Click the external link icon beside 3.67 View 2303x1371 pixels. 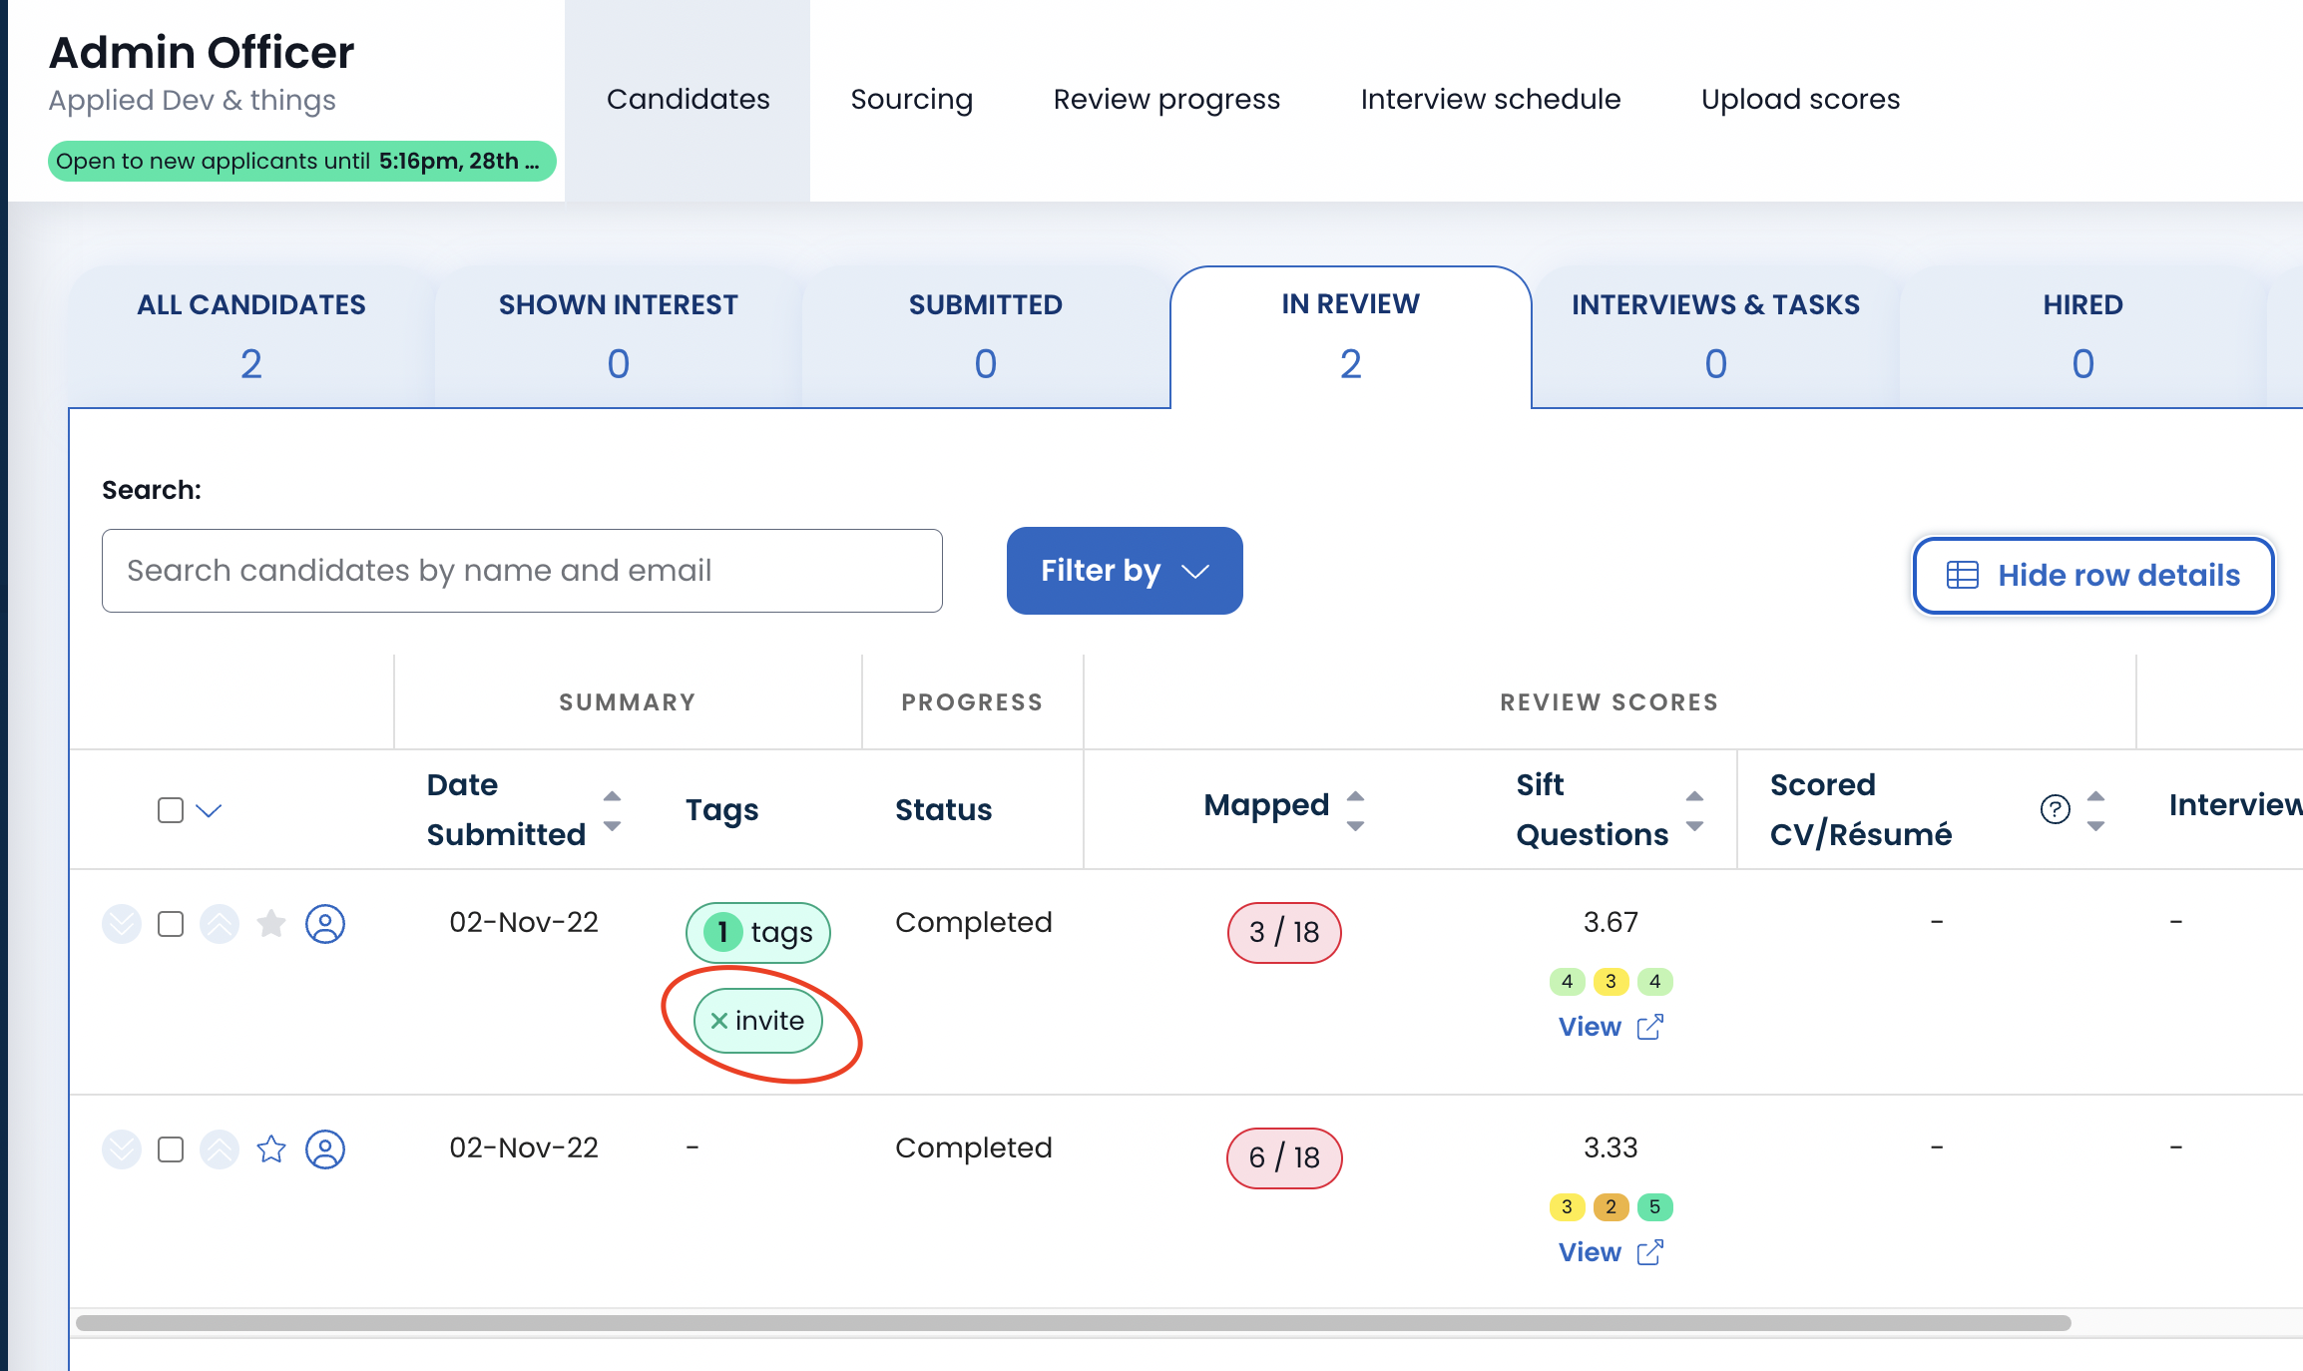click(x=1650, y=1027)
